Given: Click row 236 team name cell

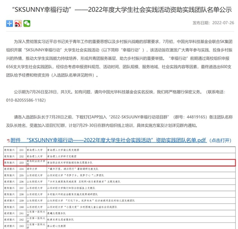Looking at the screenshot, I should (141, 181).
